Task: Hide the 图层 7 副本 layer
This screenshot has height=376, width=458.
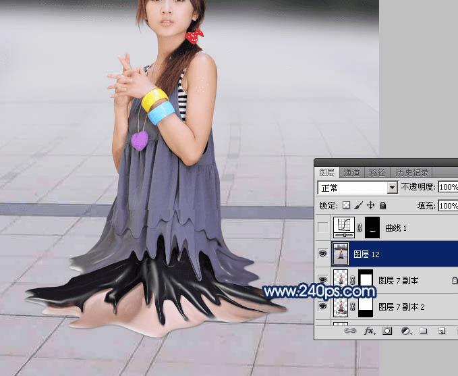Action: tap(323, 280)
